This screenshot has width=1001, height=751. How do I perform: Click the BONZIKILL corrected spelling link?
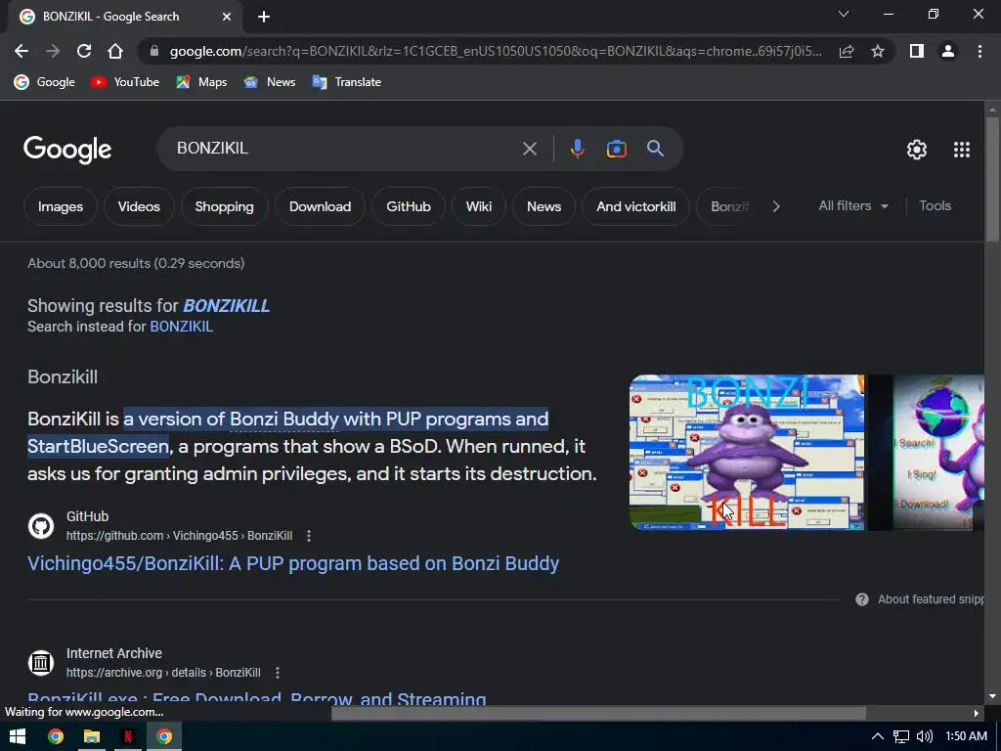click(227, 306)
